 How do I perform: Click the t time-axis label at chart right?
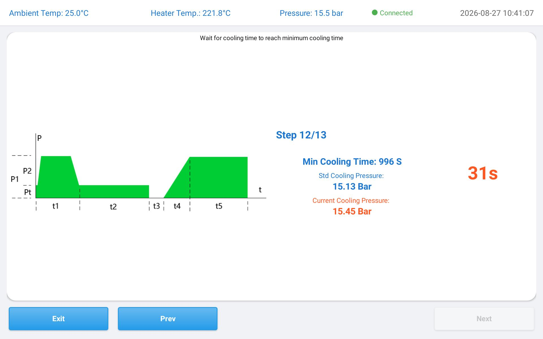260,190
